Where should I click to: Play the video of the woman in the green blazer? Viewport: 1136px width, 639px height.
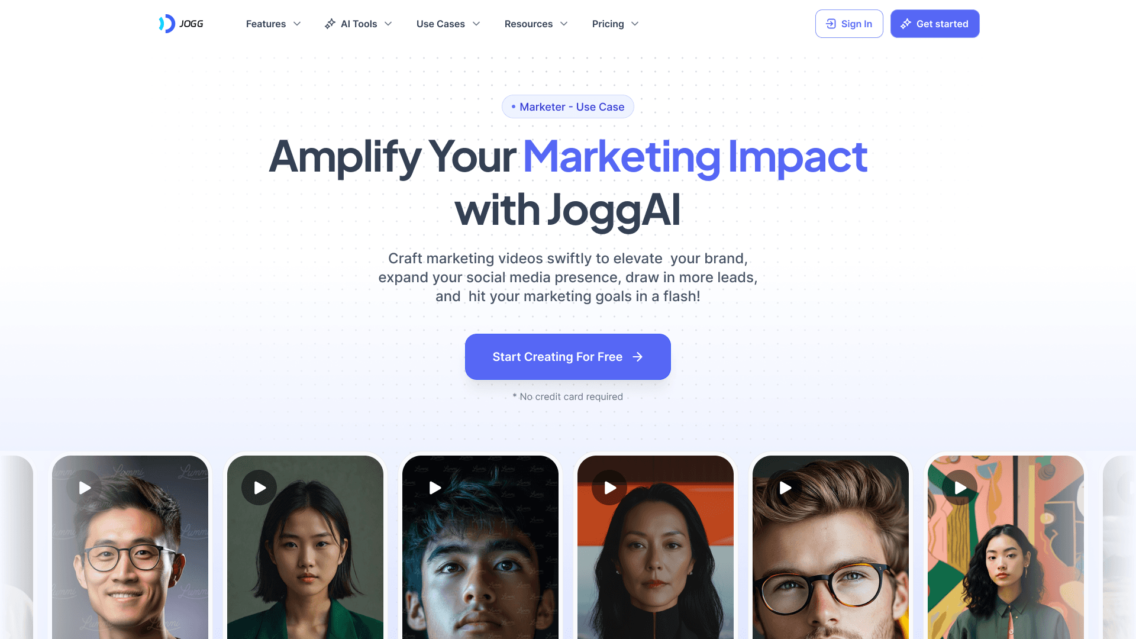pos(259,488)
